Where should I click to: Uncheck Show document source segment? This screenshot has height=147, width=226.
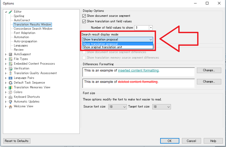click(84, 16)
